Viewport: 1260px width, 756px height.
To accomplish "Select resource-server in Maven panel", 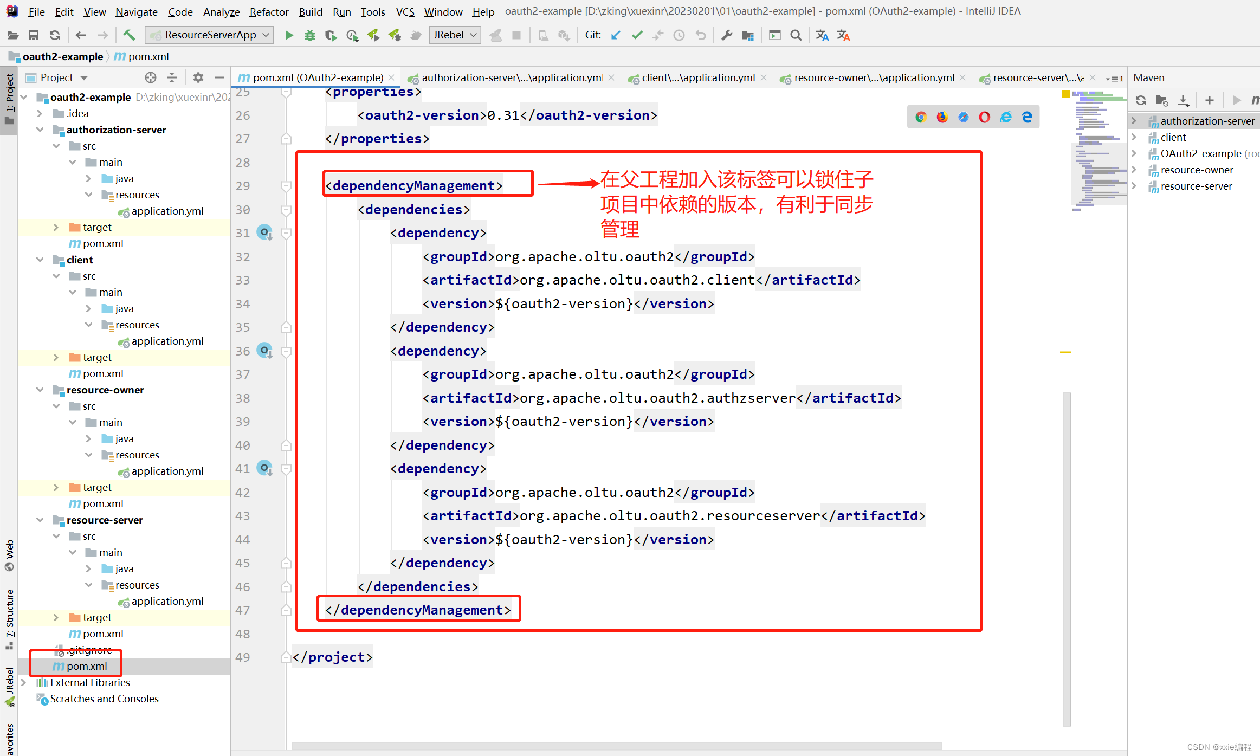I will coord(1196,186).
